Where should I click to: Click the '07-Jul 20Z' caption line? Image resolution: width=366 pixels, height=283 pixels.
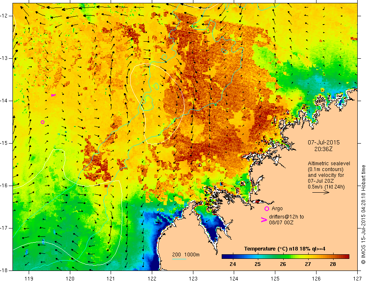pos(321,181)
